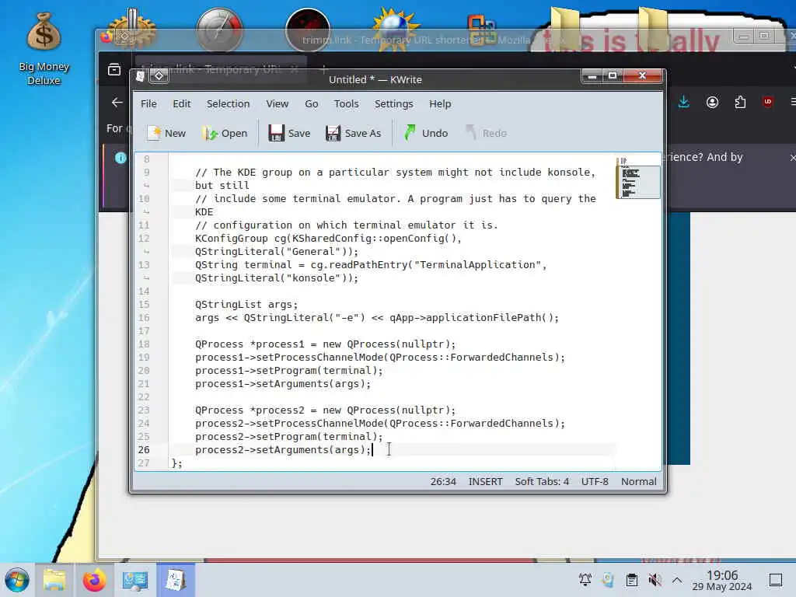Click the Undo green arrow button
796x597 pixels.
[427, 133]
